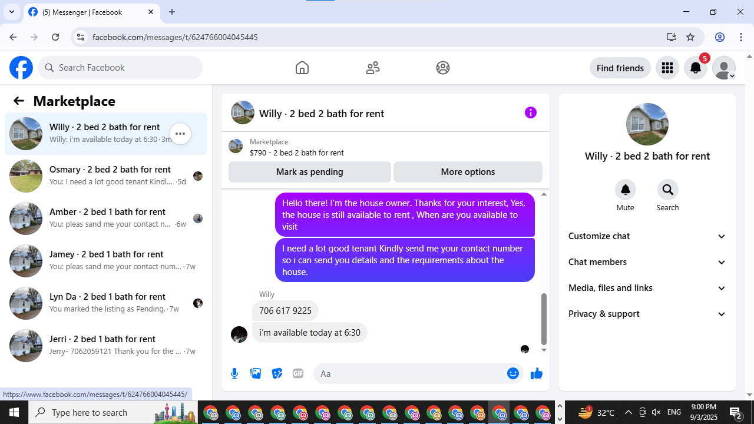Go back in browser history

click(x=13, y=37)
